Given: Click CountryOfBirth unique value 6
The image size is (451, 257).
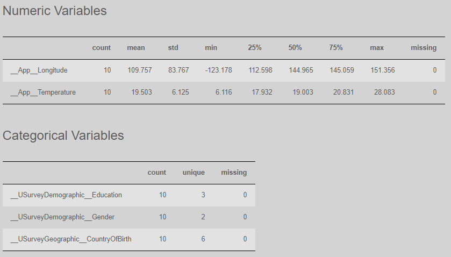Looking at the screenshot, I should click(203, 239).
